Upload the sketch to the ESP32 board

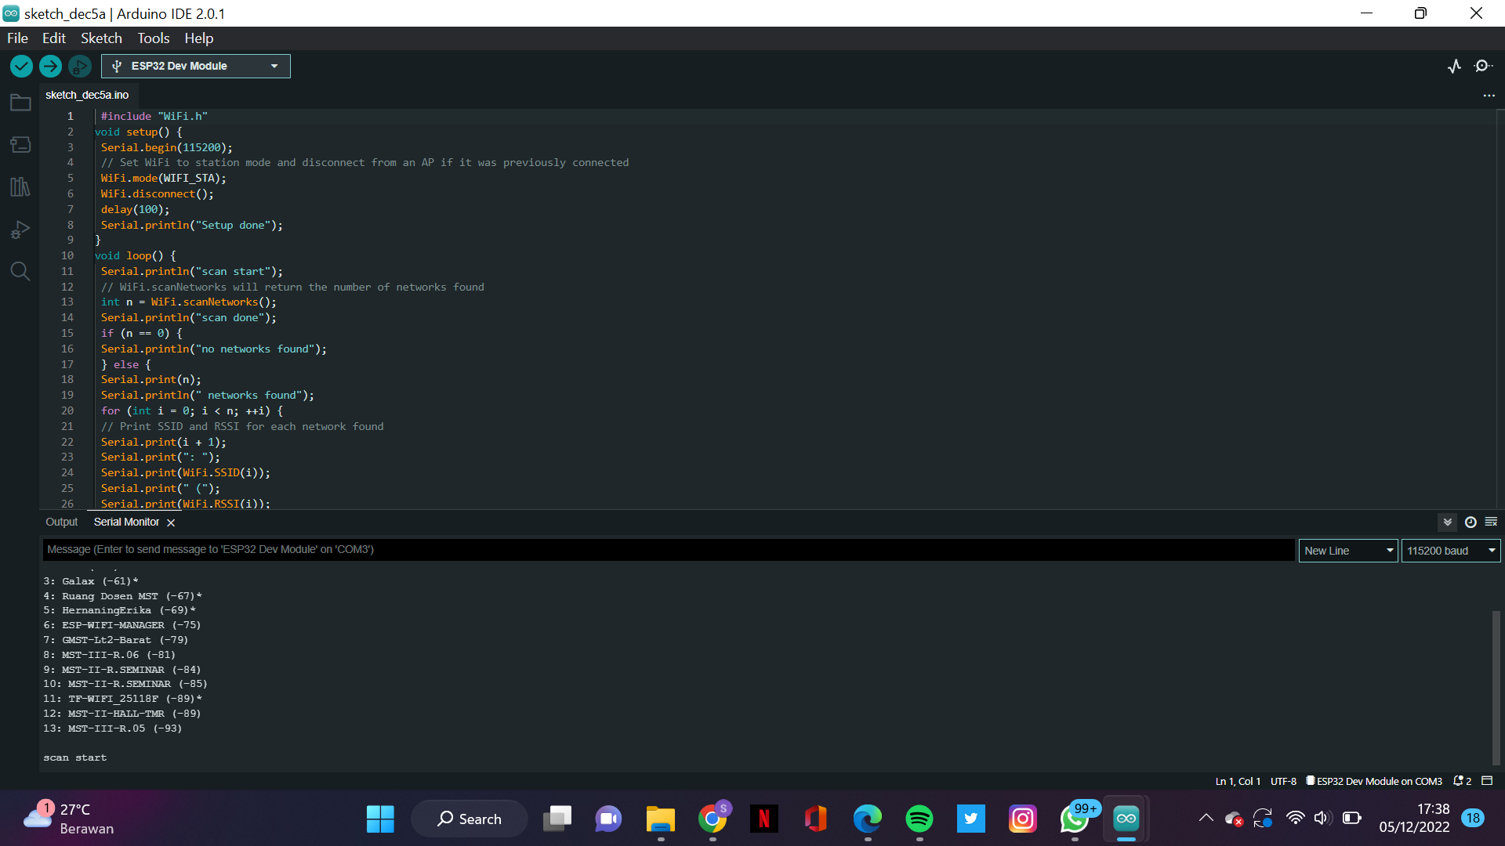pyautogui.click(x=50, y=66)
